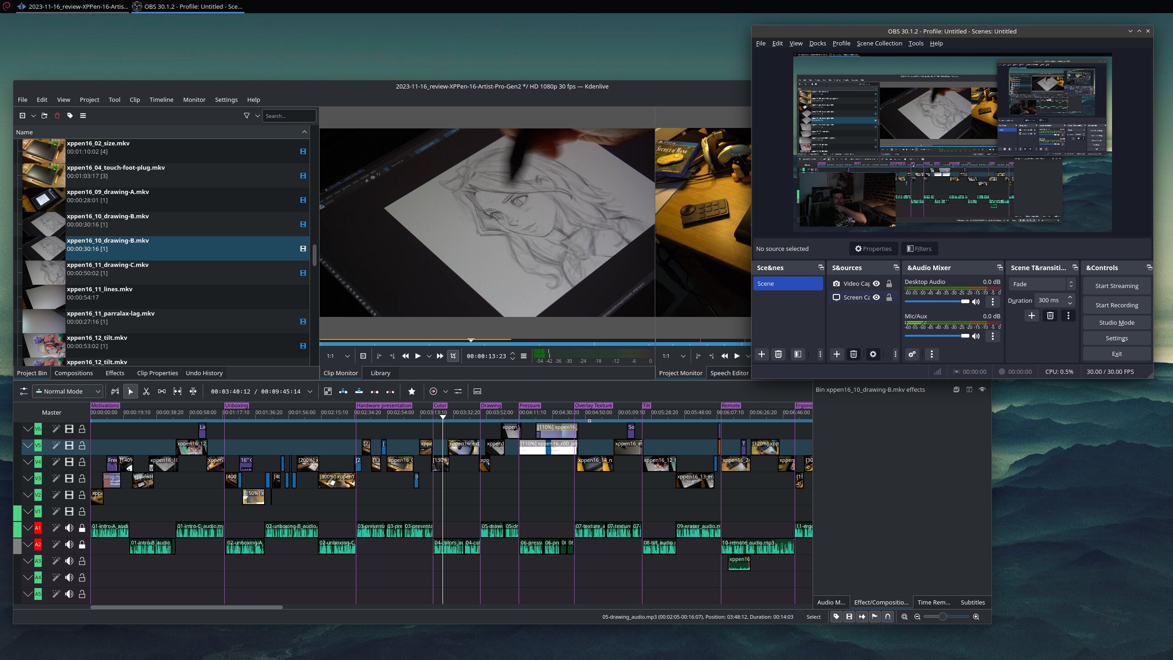Click the spacer tool icon

coord(162,391)
